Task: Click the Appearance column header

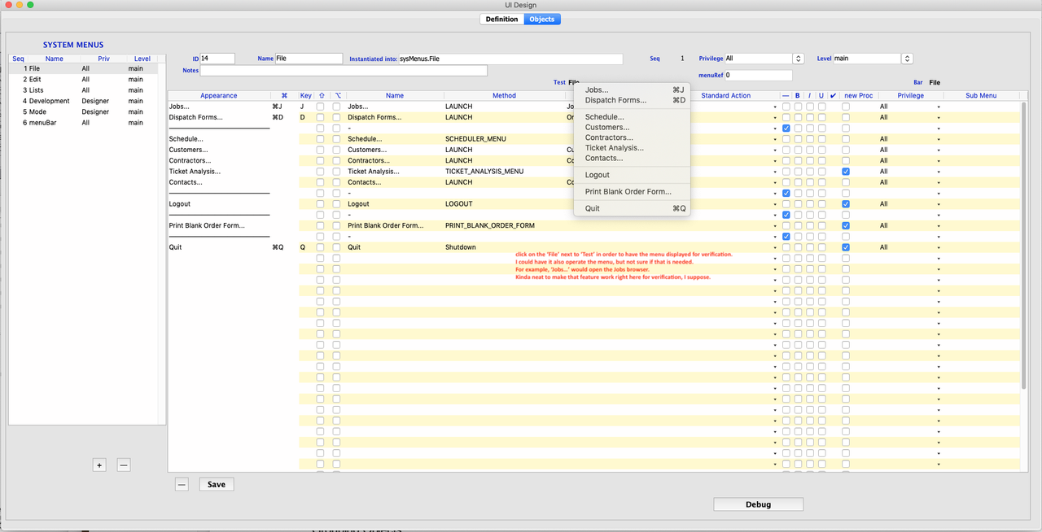Action: pyautogui.click(x=219, y=95)
